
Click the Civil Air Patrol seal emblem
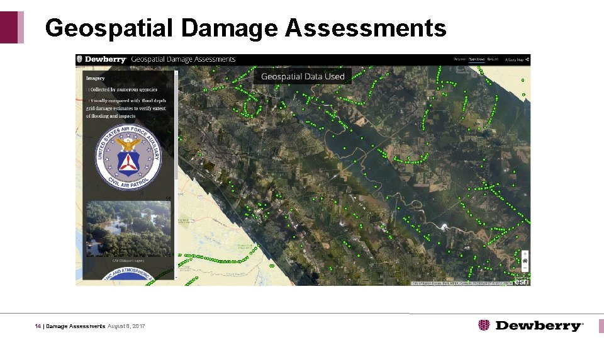128,157
